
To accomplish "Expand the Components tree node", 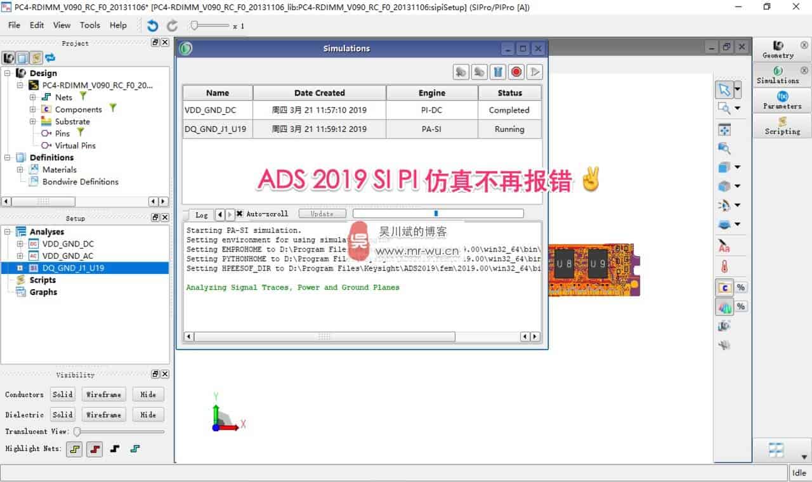I will click(32, 109).
